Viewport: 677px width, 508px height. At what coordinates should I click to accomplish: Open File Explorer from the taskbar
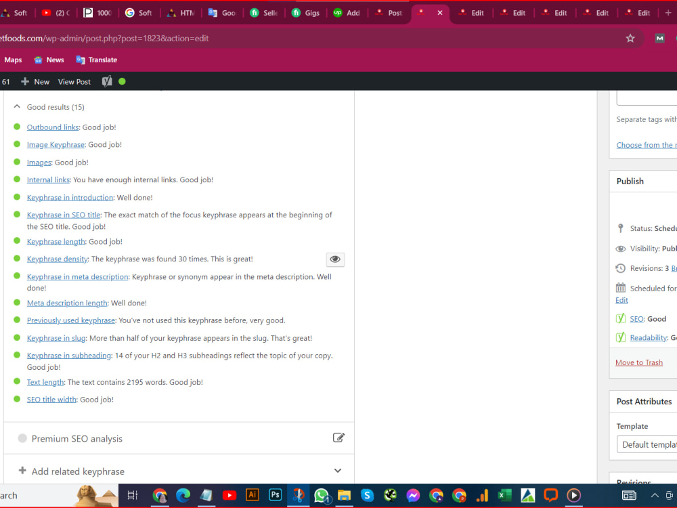point(344,495)
